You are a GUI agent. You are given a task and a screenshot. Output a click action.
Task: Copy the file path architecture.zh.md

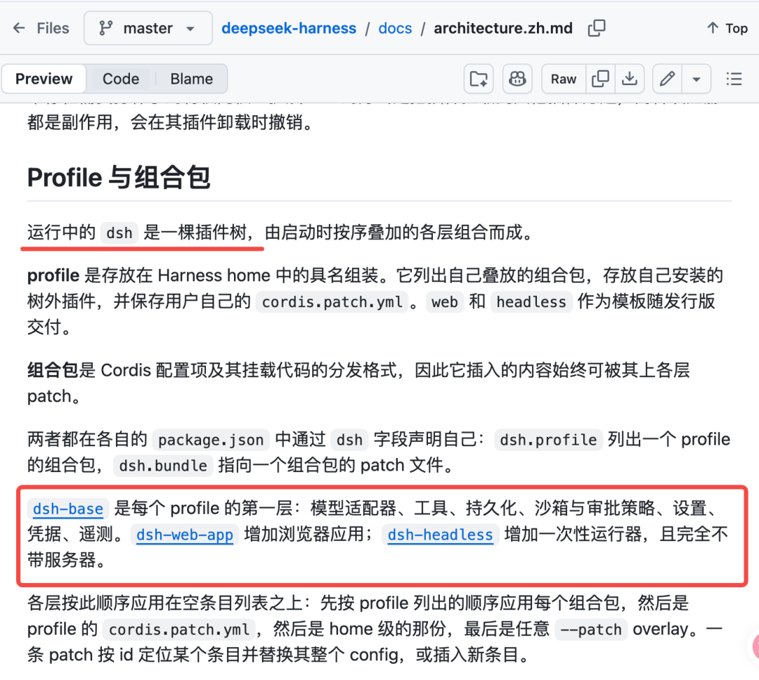(597, 28)
